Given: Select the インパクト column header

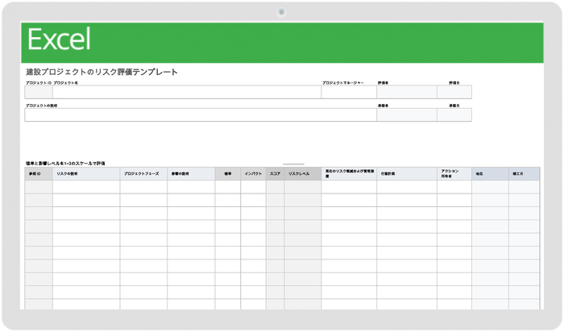Looking at the screenshot, I should (254, 174).
